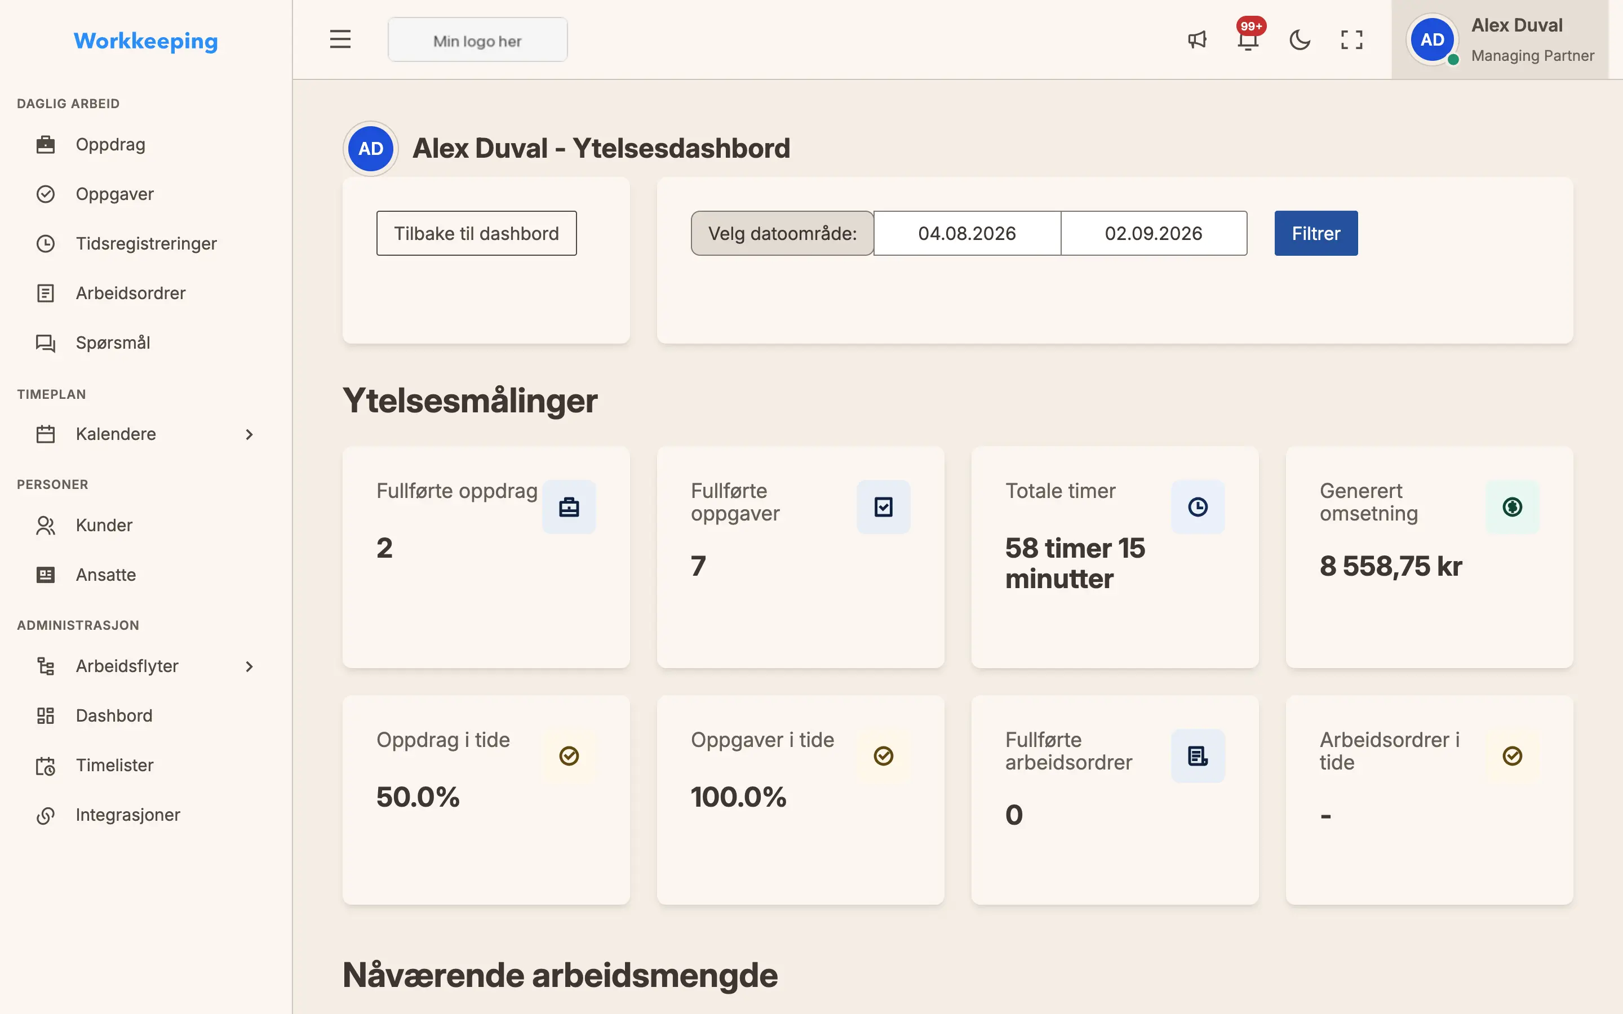Click the Nåværende arbeidsmengde heading
Image resolution: width=1623 pixels, height=1014 pixels.
(560, 975)
